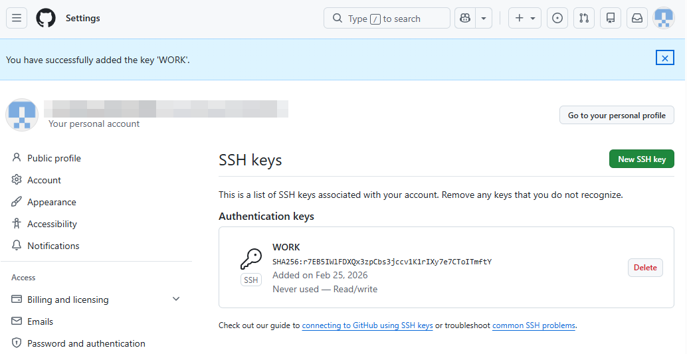The image size is (687, 354).
Task: Open Password and authentication settings
Action: tap(86, 343)
